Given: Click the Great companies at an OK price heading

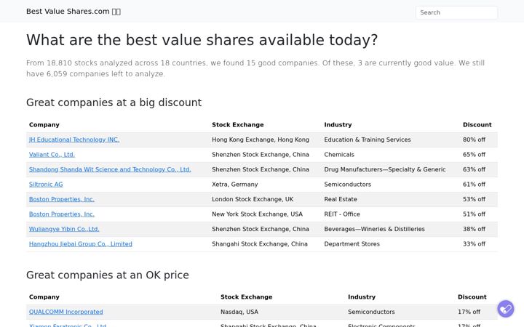Looking at the screenshot, I should coord(108,275).
